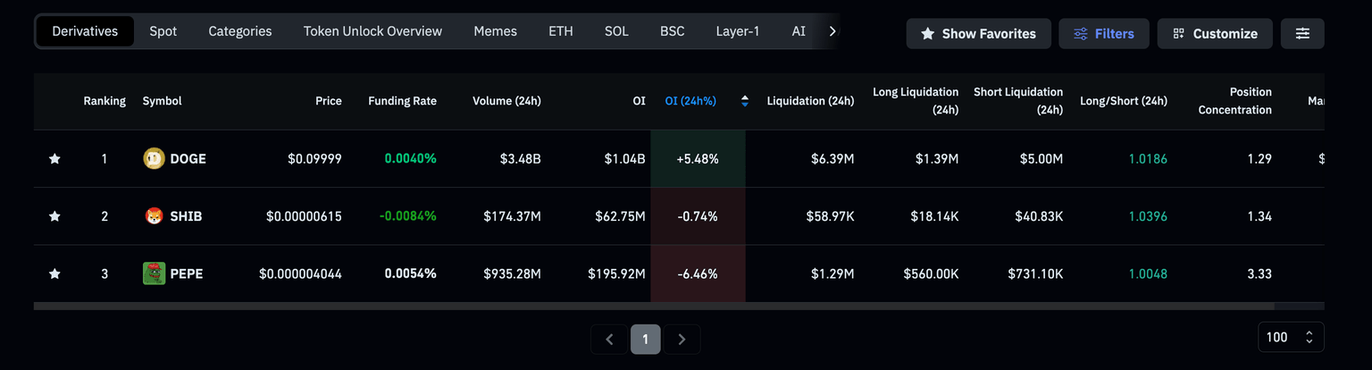Click the PEPE coin logo icon
Image resolution: width=1372 pixels, height=370 pixels.
point(154,273)
